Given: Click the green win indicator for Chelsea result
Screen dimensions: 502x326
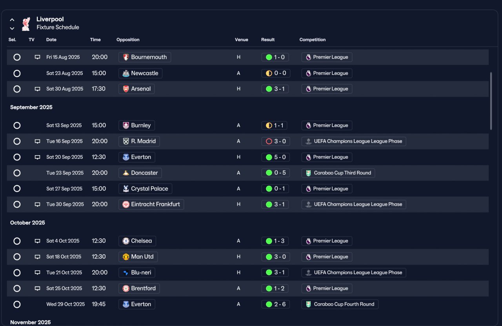Looking at the screenshot, I should [x=269, y=241].
